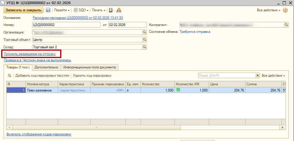Click the search magnifier icon above the table
The image size is (294, 141).
coord(9,76)
